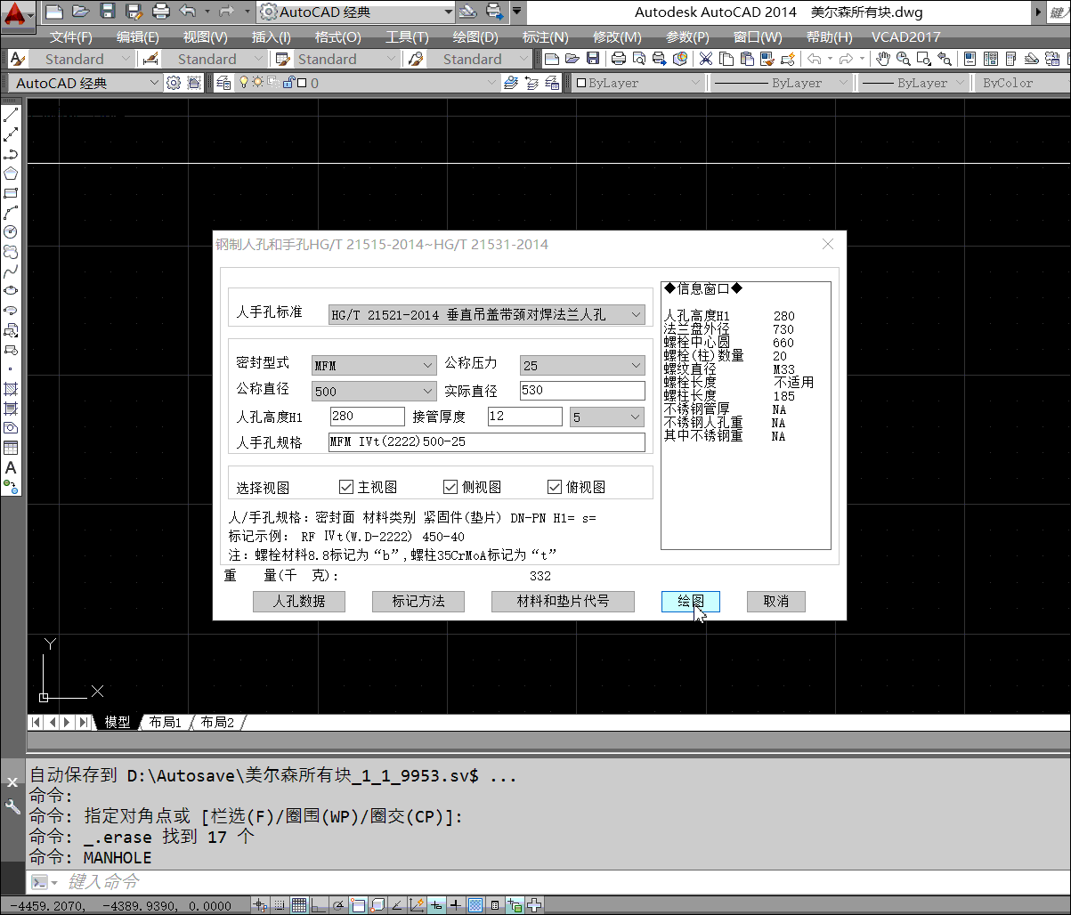Image resolution: width=1071 pixels, height=915 pixels.
Task: Open Layer Properties Manager icon
Action: pyautogui.click(x=223, y=83)
